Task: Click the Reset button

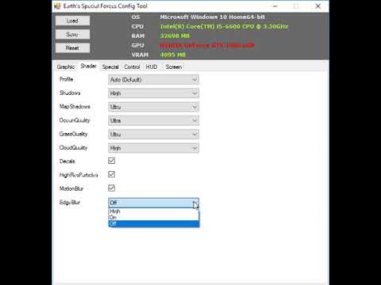Action: (x=72, y=48)
